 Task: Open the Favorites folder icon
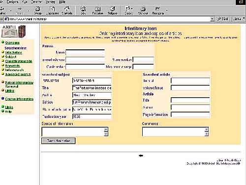(97, 9)
